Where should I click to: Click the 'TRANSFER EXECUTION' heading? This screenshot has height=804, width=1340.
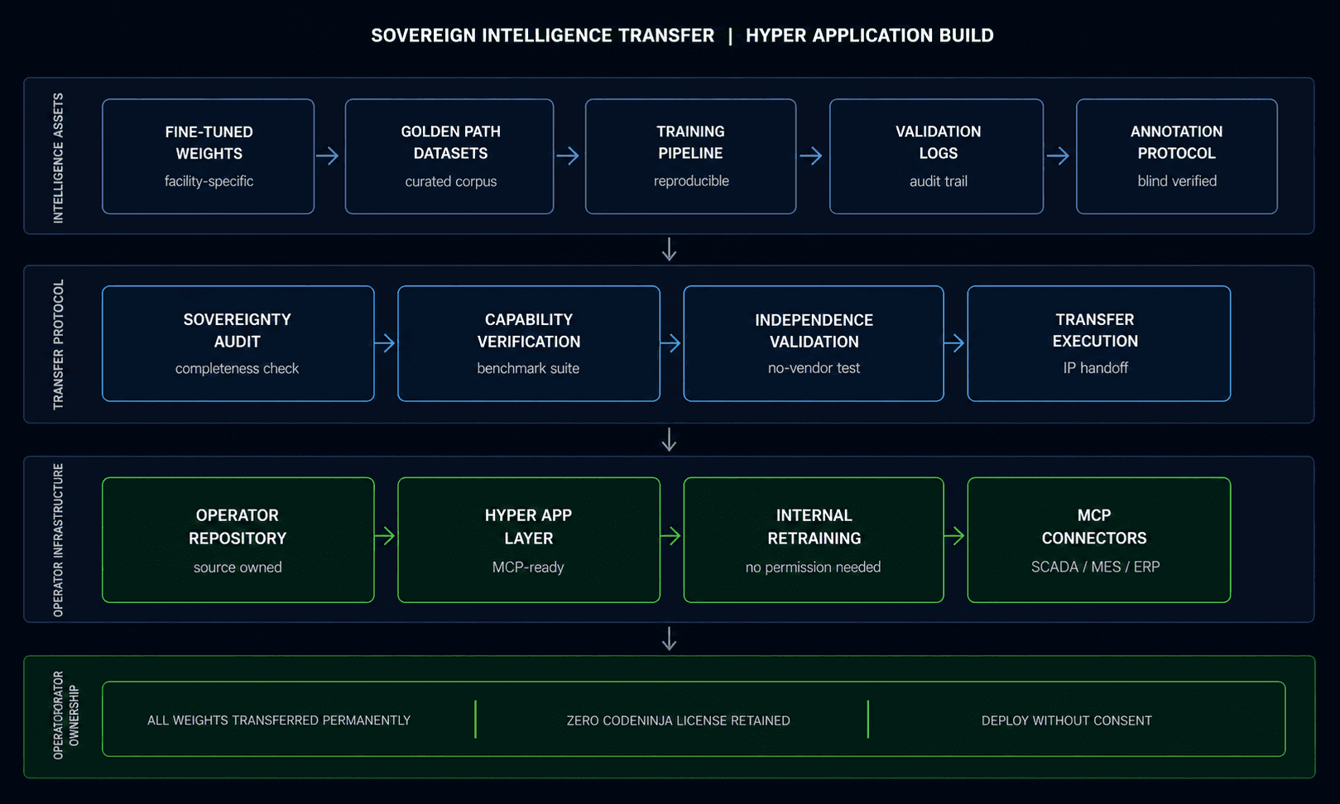click(1095, 330)
